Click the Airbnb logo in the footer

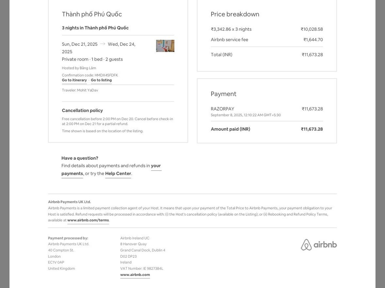click(x=319, y=245)
